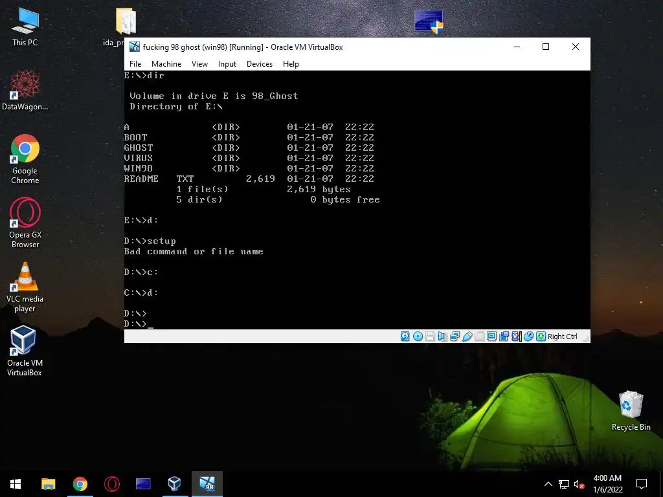Open the Machine menu
663x497 pixels.
point(166,64)
